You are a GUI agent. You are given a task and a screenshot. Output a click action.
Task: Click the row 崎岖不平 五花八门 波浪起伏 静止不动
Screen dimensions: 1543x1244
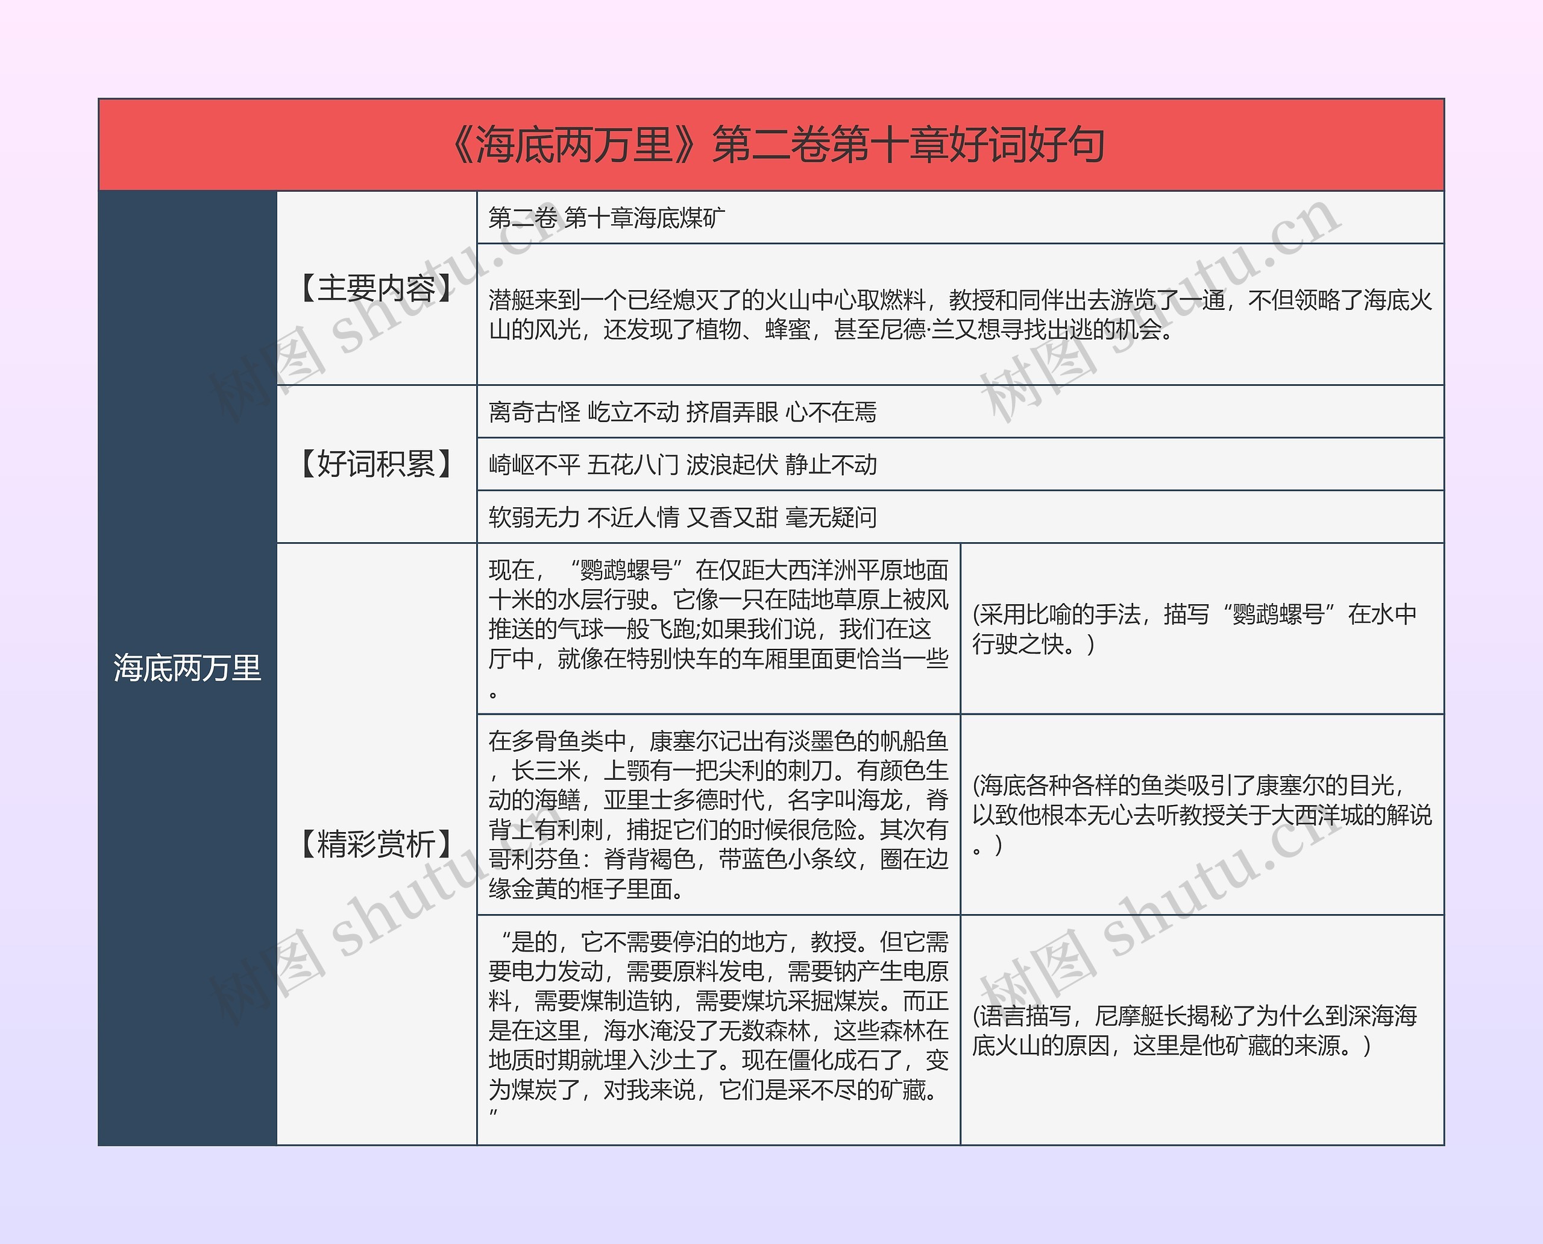[x=961, y=464]
